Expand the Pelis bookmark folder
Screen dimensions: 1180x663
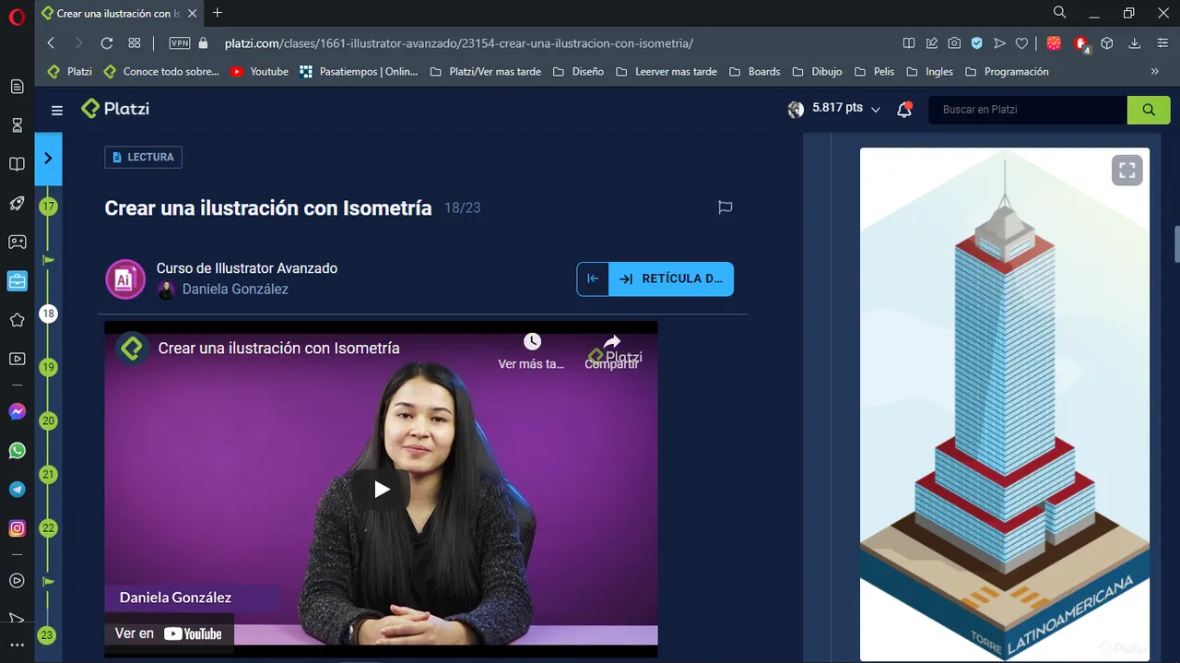873,71
